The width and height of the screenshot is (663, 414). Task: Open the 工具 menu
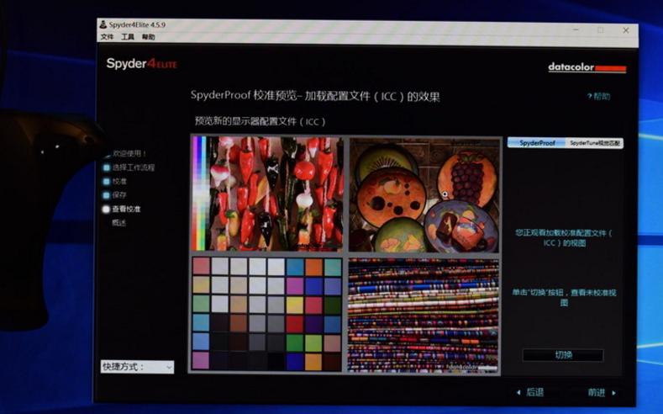point(128,37)
